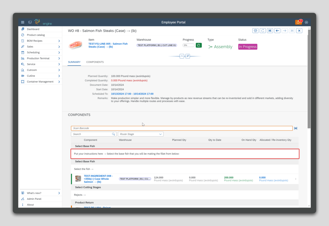Image resolution: width=329 pixels, height=226 pixels.
Task: Expand the Cutline chevron
Action: (59, 76)
